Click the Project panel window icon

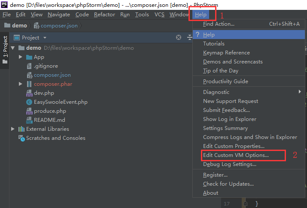(x=17, y=38)
